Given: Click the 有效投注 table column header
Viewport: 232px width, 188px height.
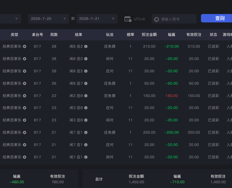Looking at the screenshot, I should point(194,35).
